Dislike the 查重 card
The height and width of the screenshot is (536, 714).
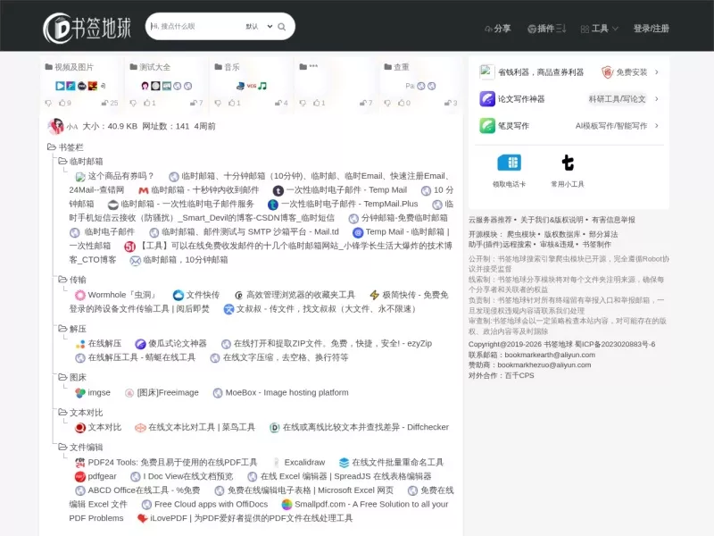click(387, 104)
